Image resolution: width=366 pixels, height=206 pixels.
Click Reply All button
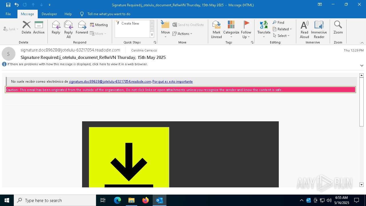(x=69, y=29)
